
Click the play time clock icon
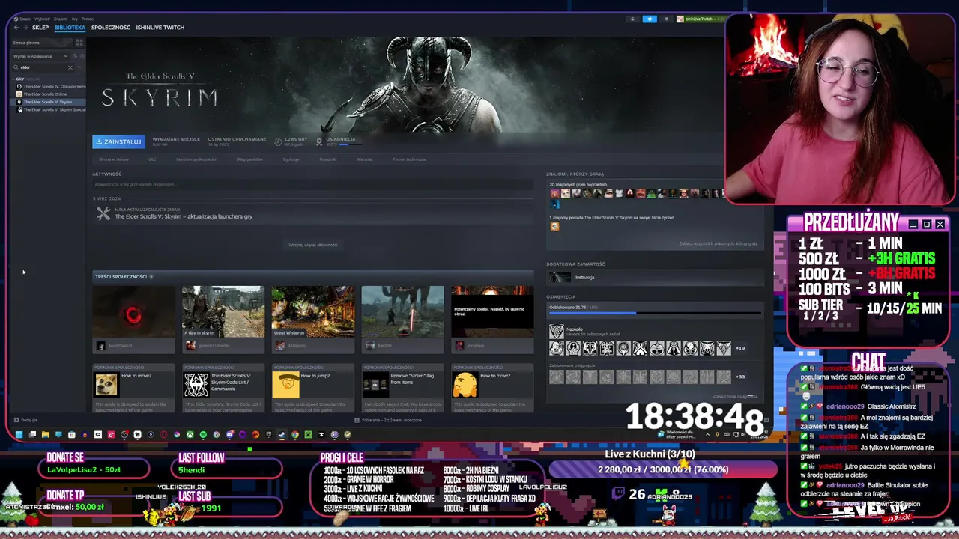(x=278, y=141)
